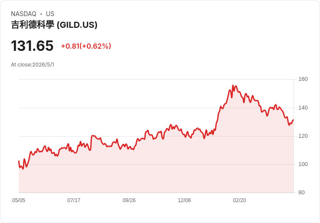Click the NASDAQ exchange label
Image resolution: width=320 pixels, height=223 pixels.
point(23,14)
